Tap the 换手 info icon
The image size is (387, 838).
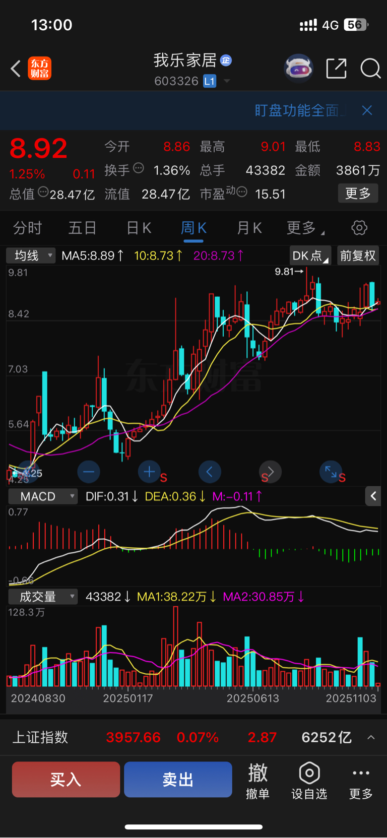tap(139, 169)
